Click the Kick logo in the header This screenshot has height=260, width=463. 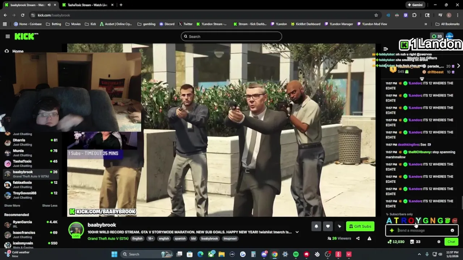(26, 36)
